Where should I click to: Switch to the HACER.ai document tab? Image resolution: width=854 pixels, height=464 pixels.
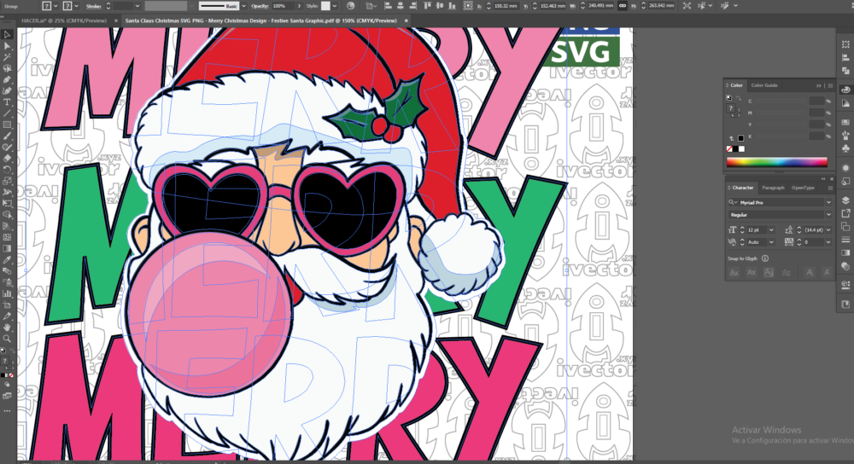64,20
